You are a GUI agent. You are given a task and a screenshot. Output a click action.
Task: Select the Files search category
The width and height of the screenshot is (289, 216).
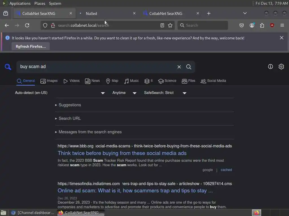188,81
